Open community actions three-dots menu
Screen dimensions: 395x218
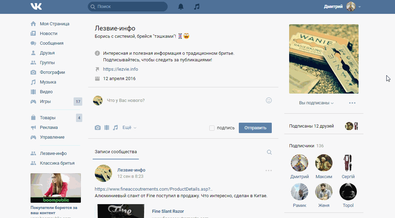(352, 103)
